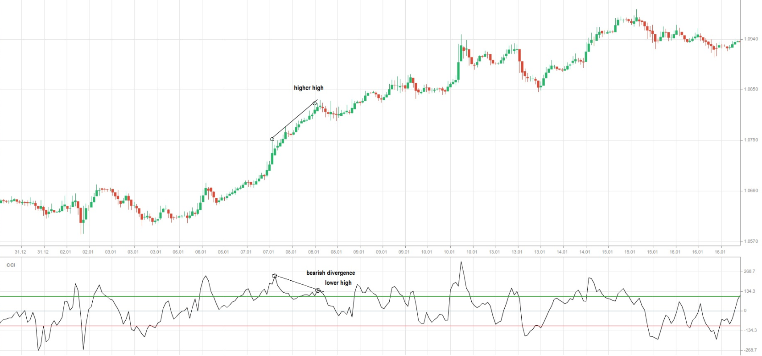Click the highest CCI peak spike
The width and height of the screenshot is (762, 356).
(x=461, y=262)
